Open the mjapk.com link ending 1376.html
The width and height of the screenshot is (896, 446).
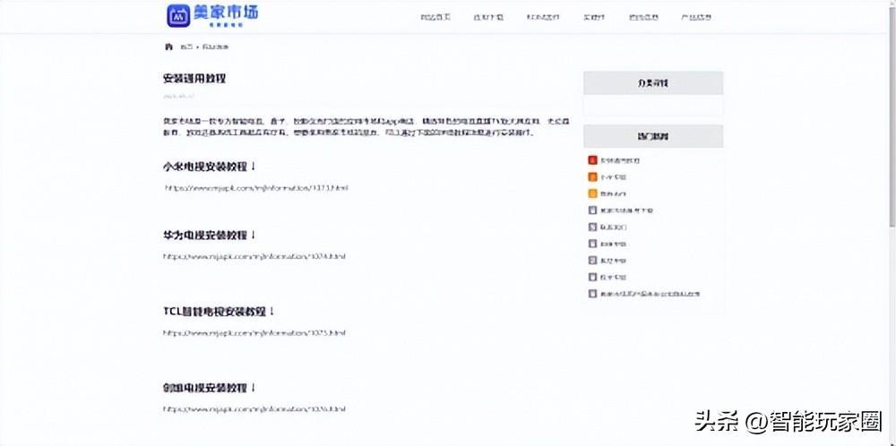[254, 409]
